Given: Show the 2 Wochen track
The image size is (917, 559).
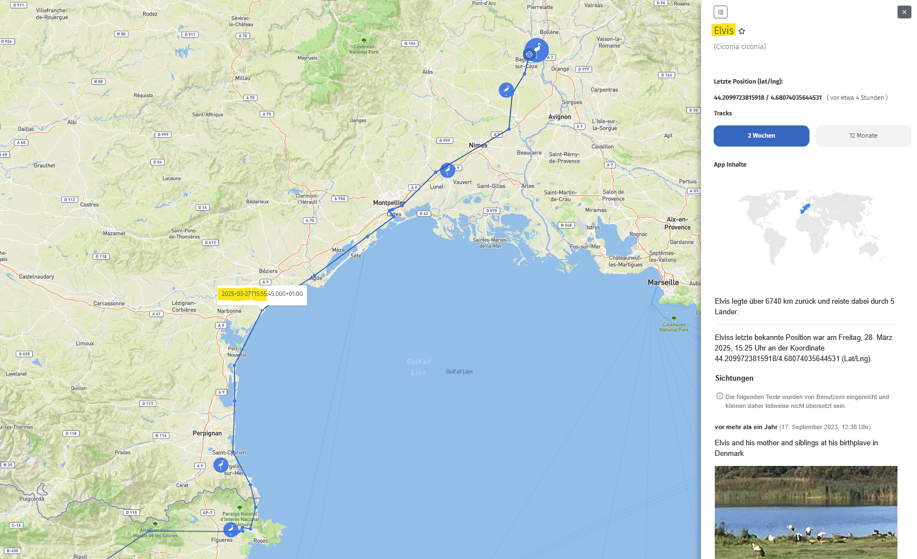Looking at the screenshot, I should [x=761, y=136].
